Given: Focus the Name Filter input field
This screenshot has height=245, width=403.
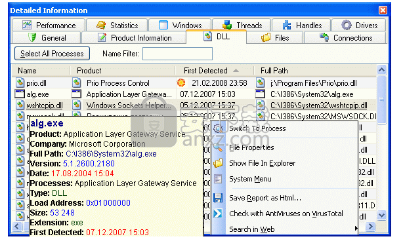Looking at the screenshot, I should 177,54.
